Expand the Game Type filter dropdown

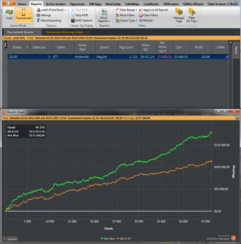click(x=127, y=21)
